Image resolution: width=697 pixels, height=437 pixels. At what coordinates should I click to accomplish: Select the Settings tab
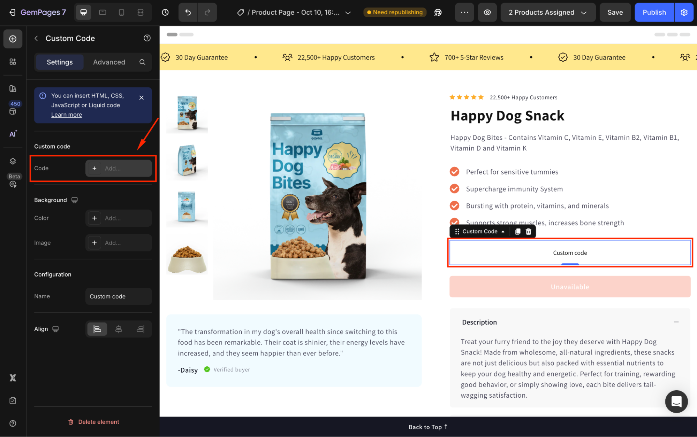(60, 62)
